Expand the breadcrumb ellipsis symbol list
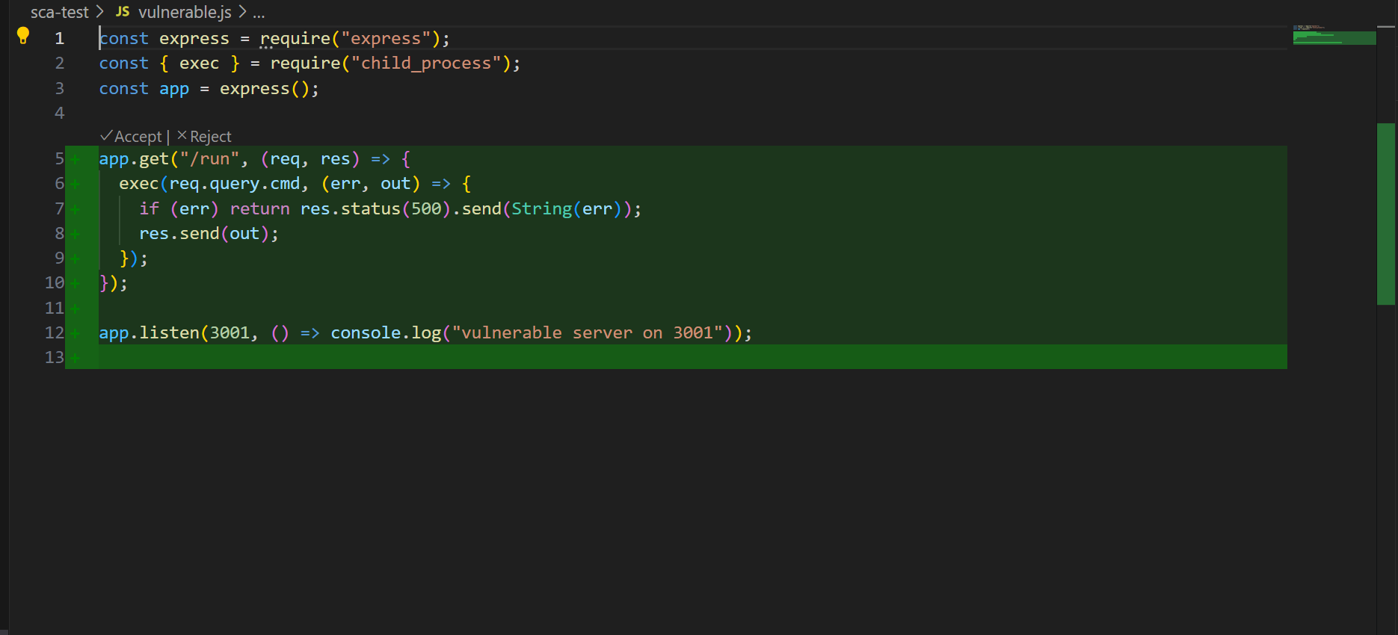Viewport: 1398px width, 635px height. pos(259,12)
